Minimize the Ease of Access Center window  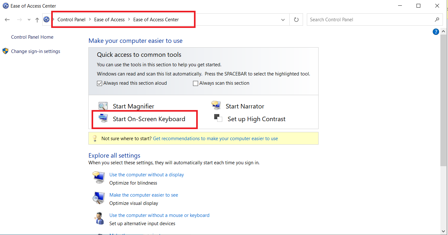coord(400,6)
